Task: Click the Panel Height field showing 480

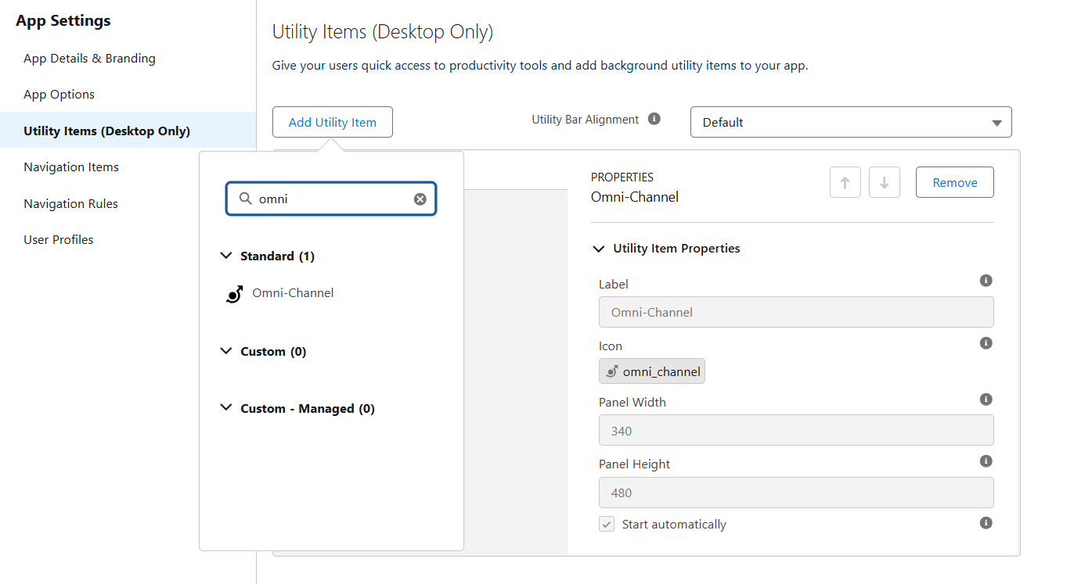Action: click(796, 493)
